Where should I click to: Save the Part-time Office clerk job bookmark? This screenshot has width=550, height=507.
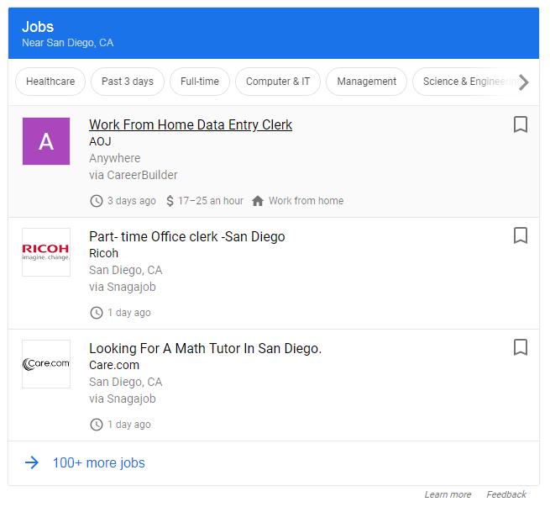coord(520,235)
